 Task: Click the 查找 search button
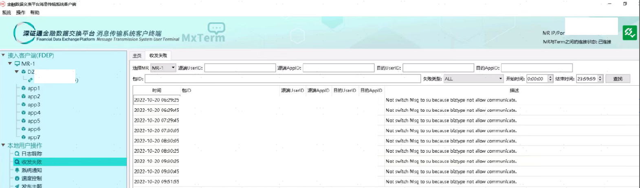pos(618,79)
